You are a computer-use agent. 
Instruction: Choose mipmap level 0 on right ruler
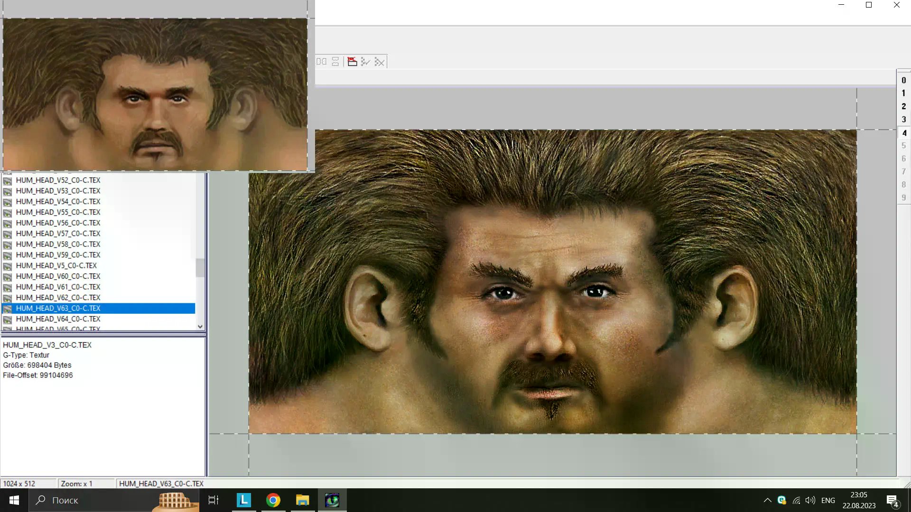click(903, 80)
